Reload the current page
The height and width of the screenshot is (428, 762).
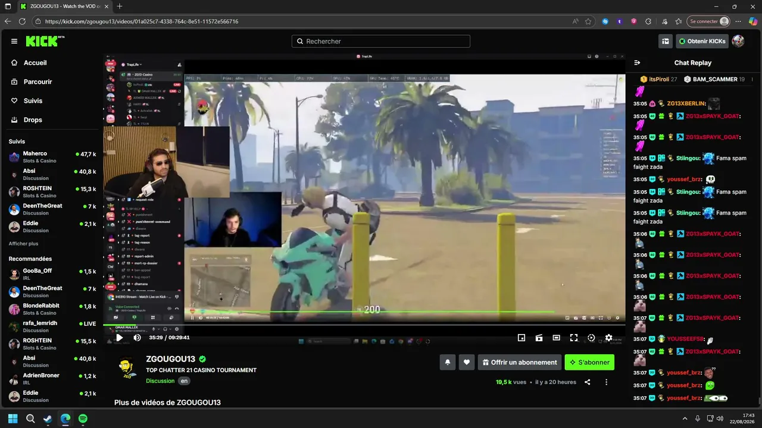click(x=23, y=21)
